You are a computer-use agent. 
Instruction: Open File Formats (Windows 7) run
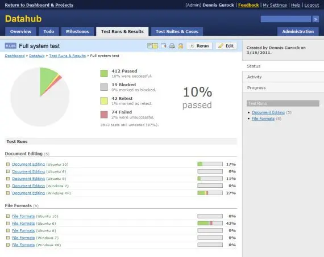23,238
